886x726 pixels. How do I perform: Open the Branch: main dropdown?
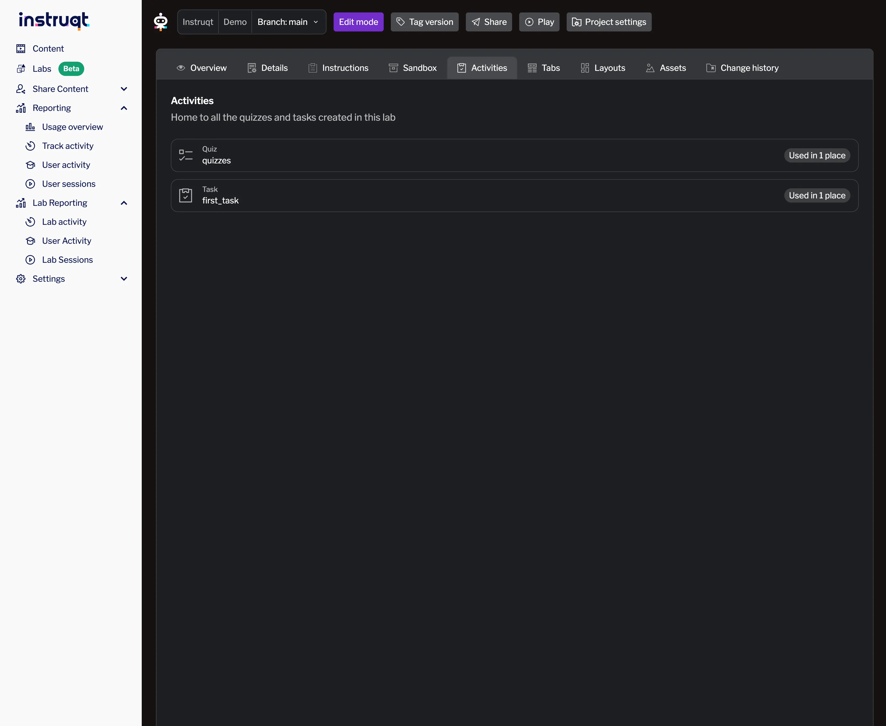[288, 22]
